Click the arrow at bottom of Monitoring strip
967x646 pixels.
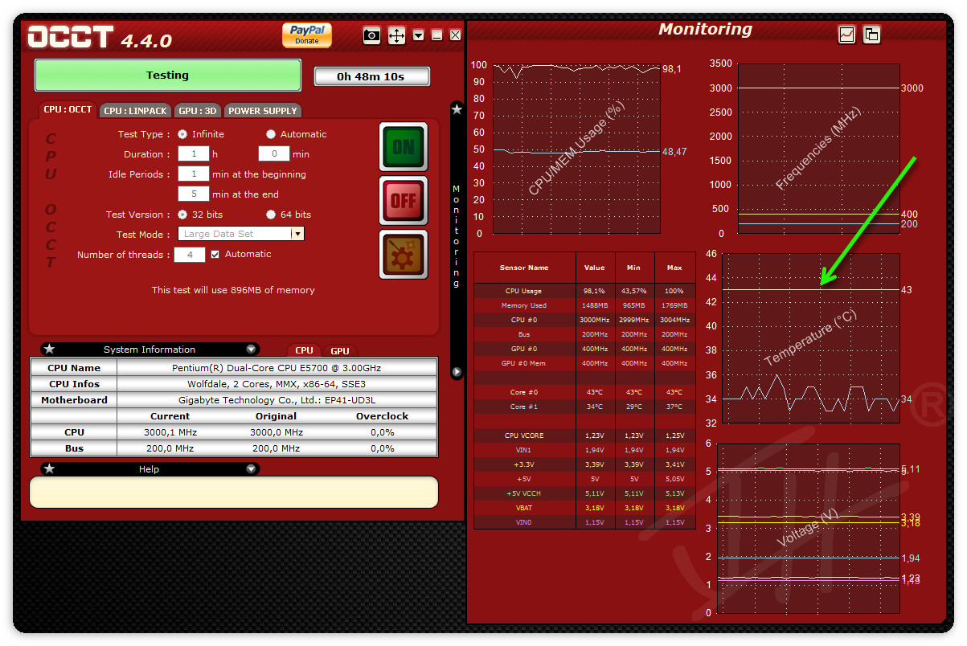[x=457, y=372]
